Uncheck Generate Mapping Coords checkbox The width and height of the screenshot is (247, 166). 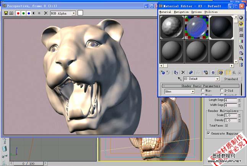[208, 133]
